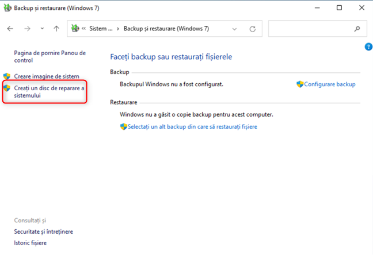The image size is (373, 255).
Task: Open recent locations dropdown chevron
Action: pos(42,29)
